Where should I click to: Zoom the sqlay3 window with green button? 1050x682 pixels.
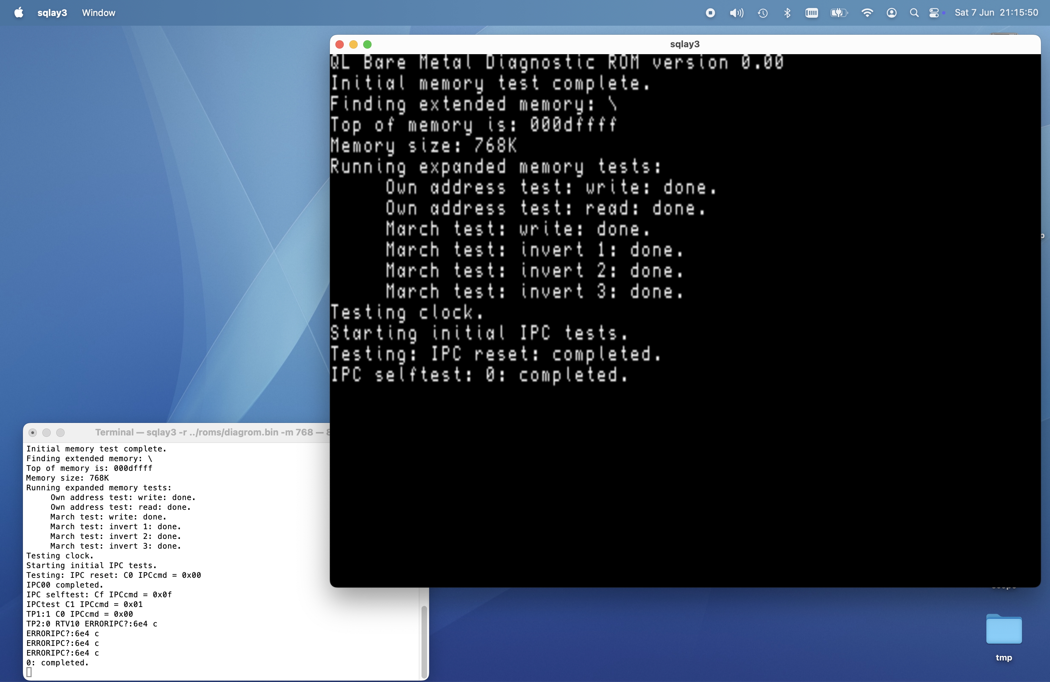(367, 44)
